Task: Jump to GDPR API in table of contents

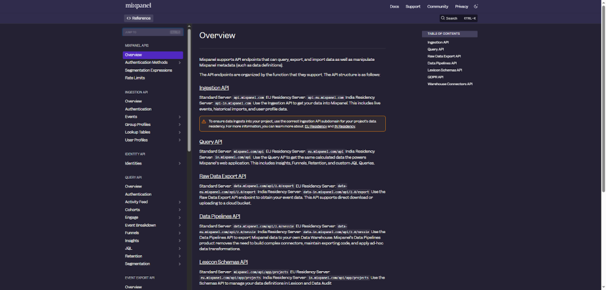Action: pos(436,77)
